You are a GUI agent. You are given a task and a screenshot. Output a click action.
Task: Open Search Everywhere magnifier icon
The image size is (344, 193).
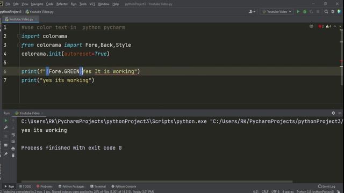click(326, 12)
